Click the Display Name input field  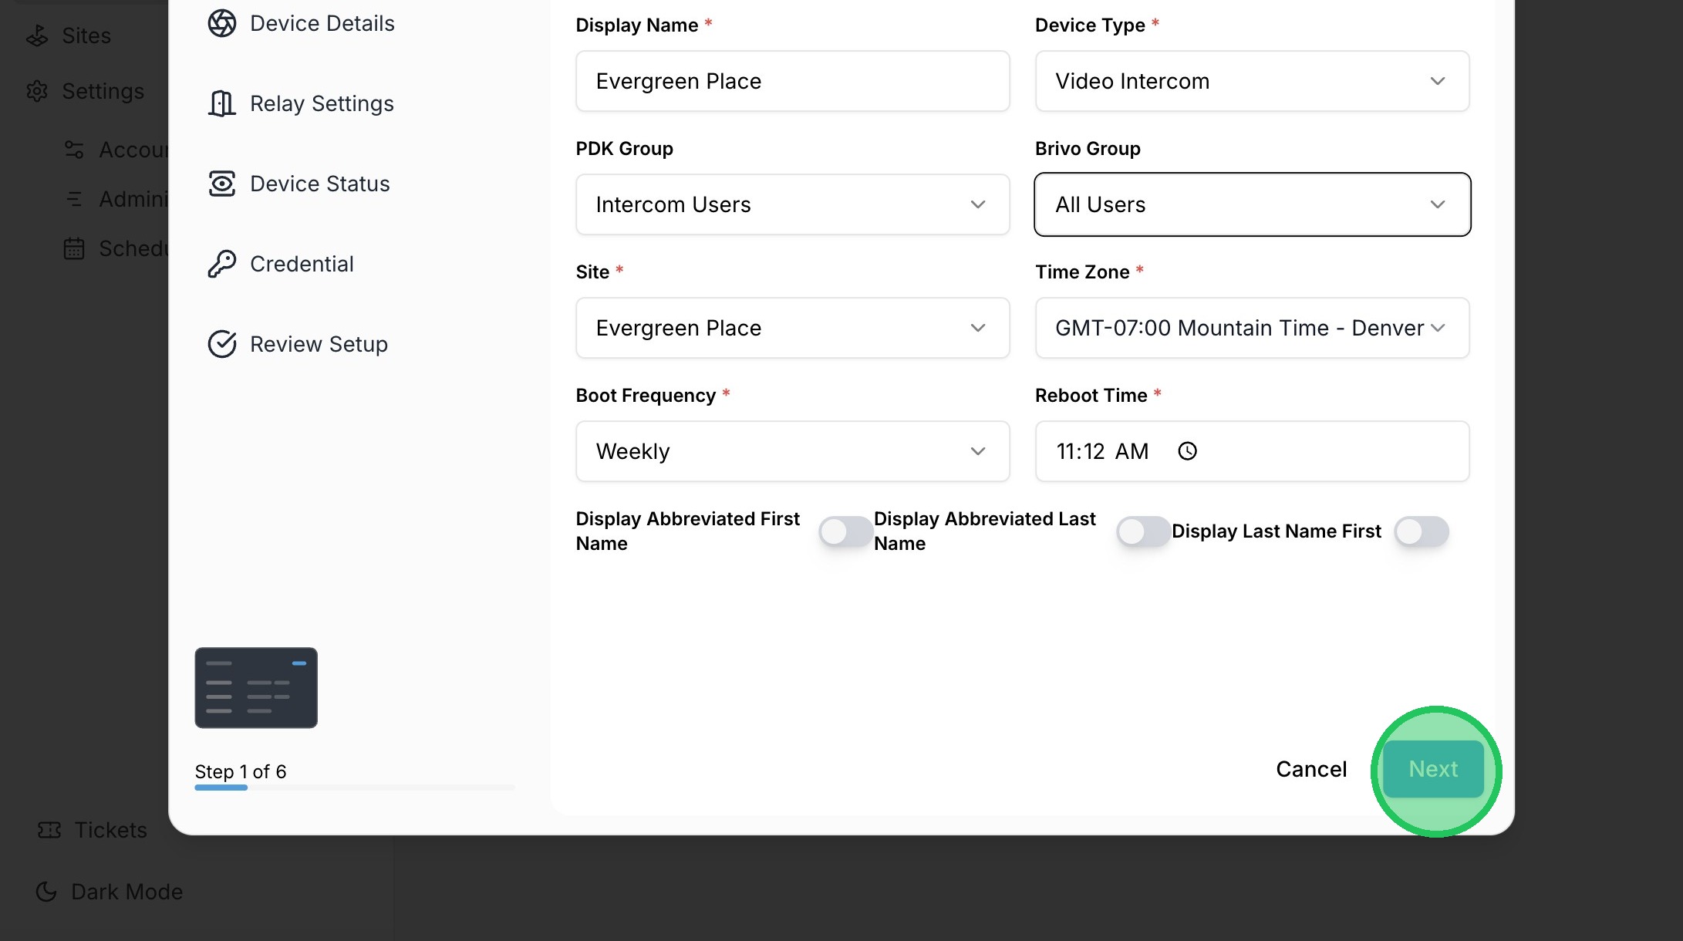point(792,81)
